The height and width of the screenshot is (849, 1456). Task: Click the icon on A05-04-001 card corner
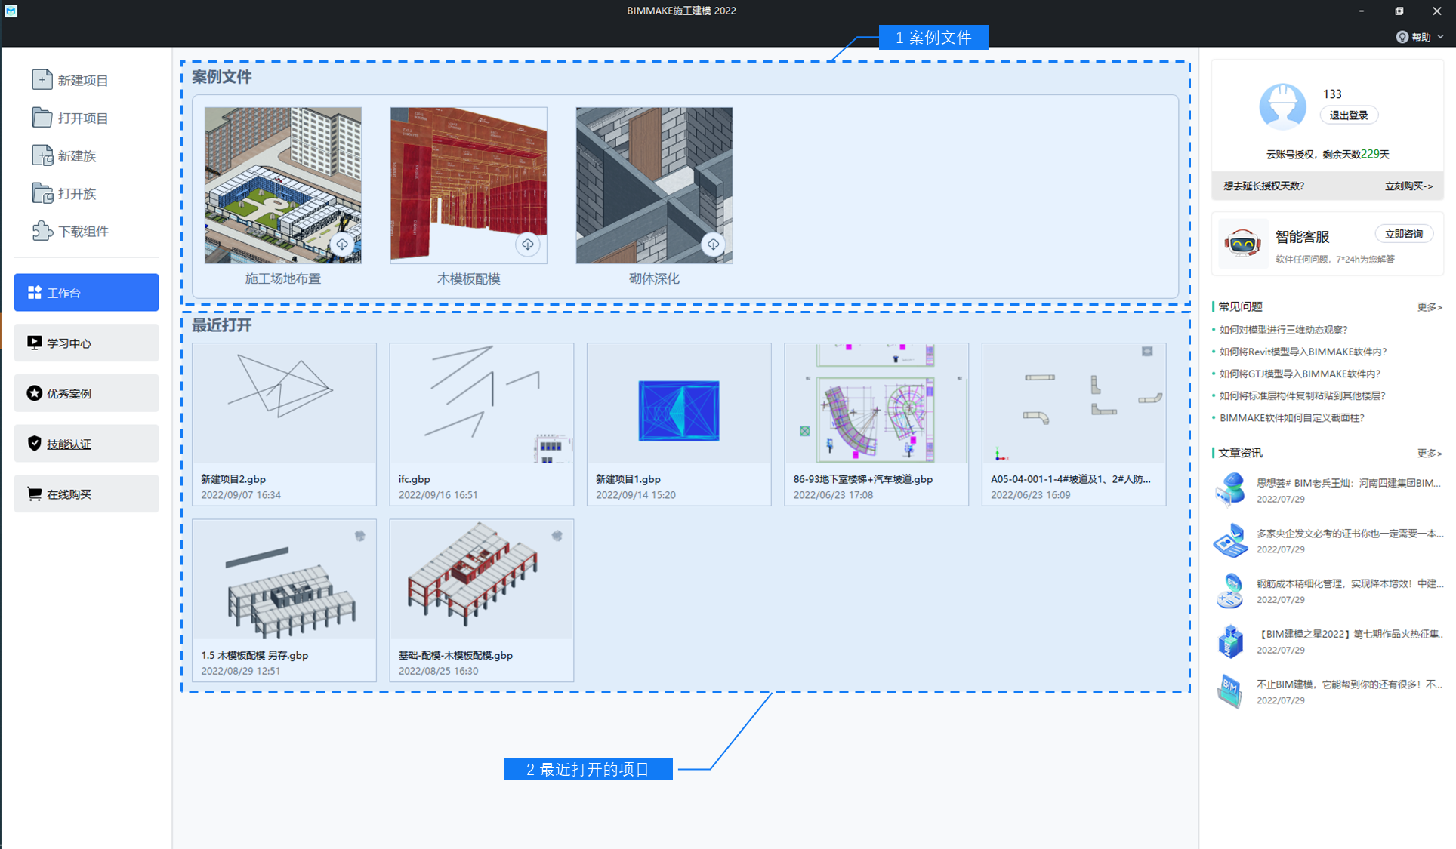pos(1147,352)
